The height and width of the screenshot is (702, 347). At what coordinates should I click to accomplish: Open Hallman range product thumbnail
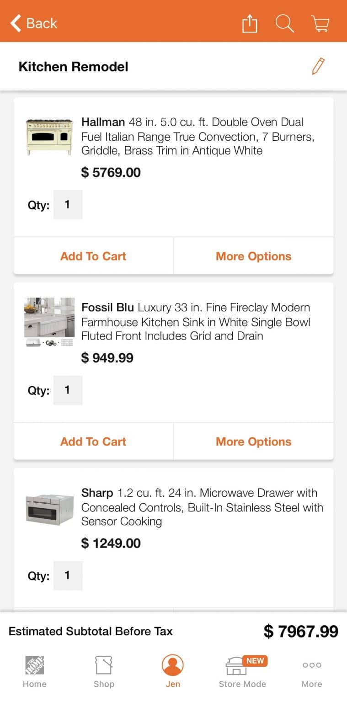coord(49,136)
